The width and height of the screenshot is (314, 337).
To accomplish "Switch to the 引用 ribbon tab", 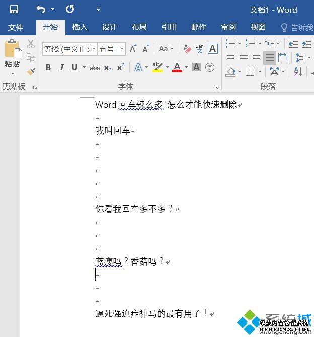I will tap(169, 27).
